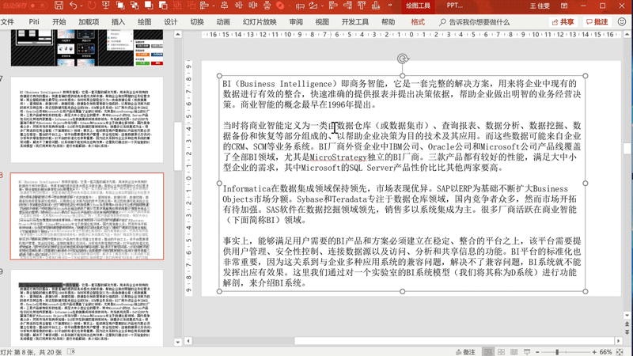Open the 加载项 tab

pos(89,22)
